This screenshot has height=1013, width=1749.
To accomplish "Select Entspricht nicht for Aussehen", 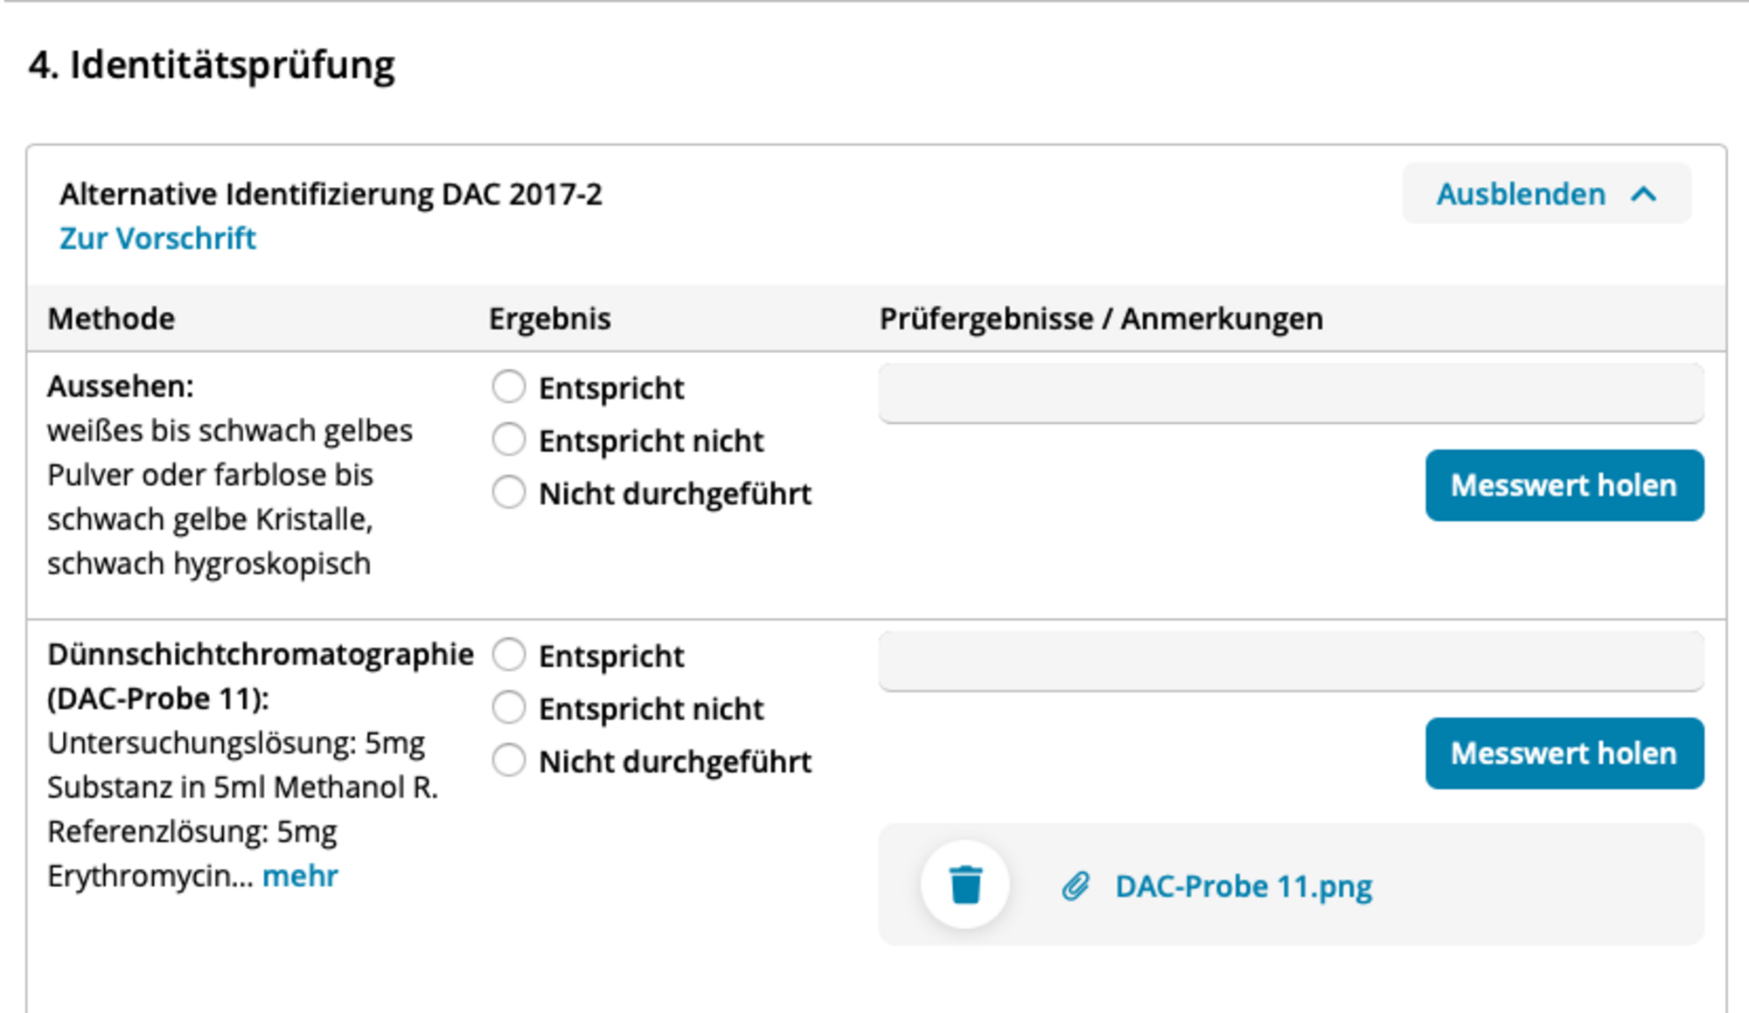I will (x=508, y=440).
